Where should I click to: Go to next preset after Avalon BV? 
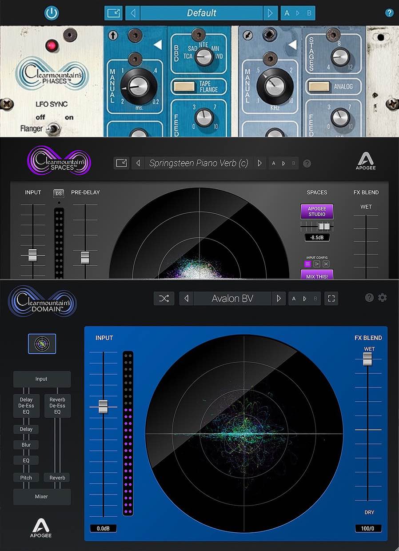click(279, 299)
